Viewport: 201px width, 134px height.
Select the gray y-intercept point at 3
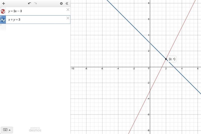click(x=150, y=43)
